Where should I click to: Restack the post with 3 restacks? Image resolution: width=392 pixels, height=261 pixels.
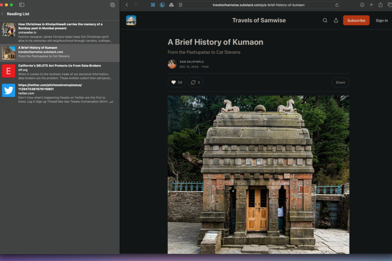(x=195, y=82)
